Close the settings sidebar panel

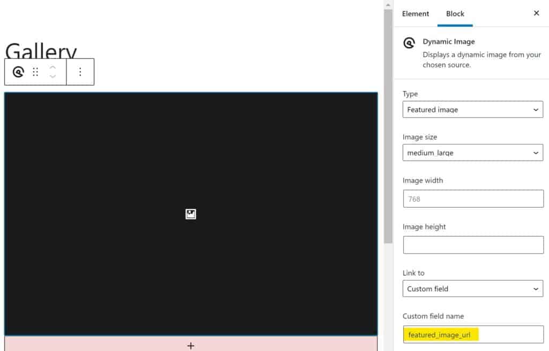point(536,13)
